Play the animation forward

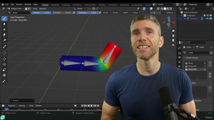[92, 106]
